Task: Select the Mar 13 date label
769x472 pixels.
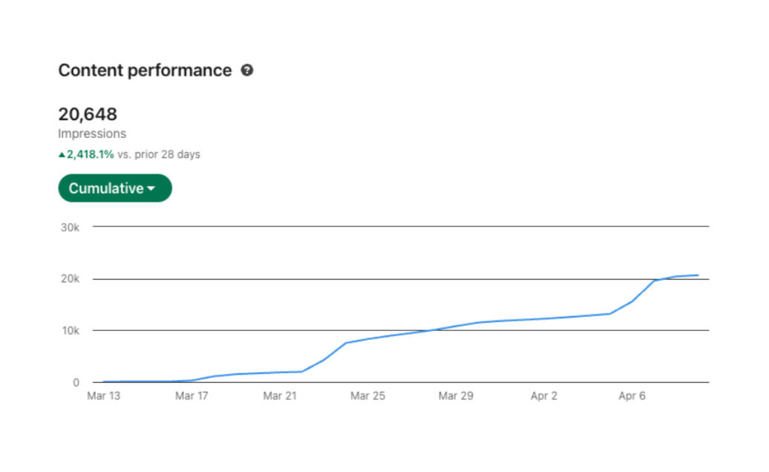Action: tap(103, 396)
